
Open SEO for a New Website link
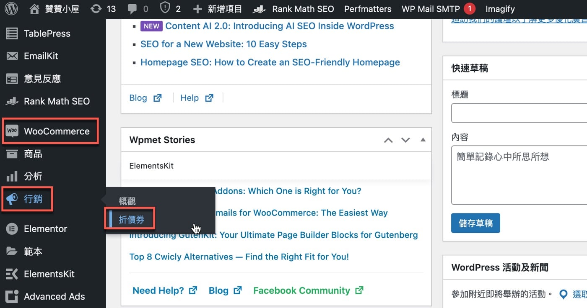(x=223, y=44)
